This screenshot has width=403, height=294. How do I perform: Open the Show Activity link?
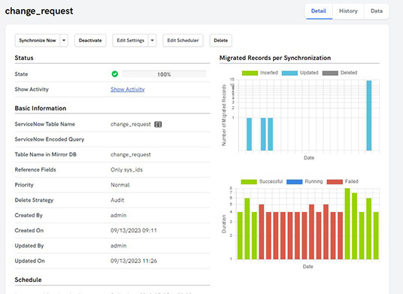128,89
